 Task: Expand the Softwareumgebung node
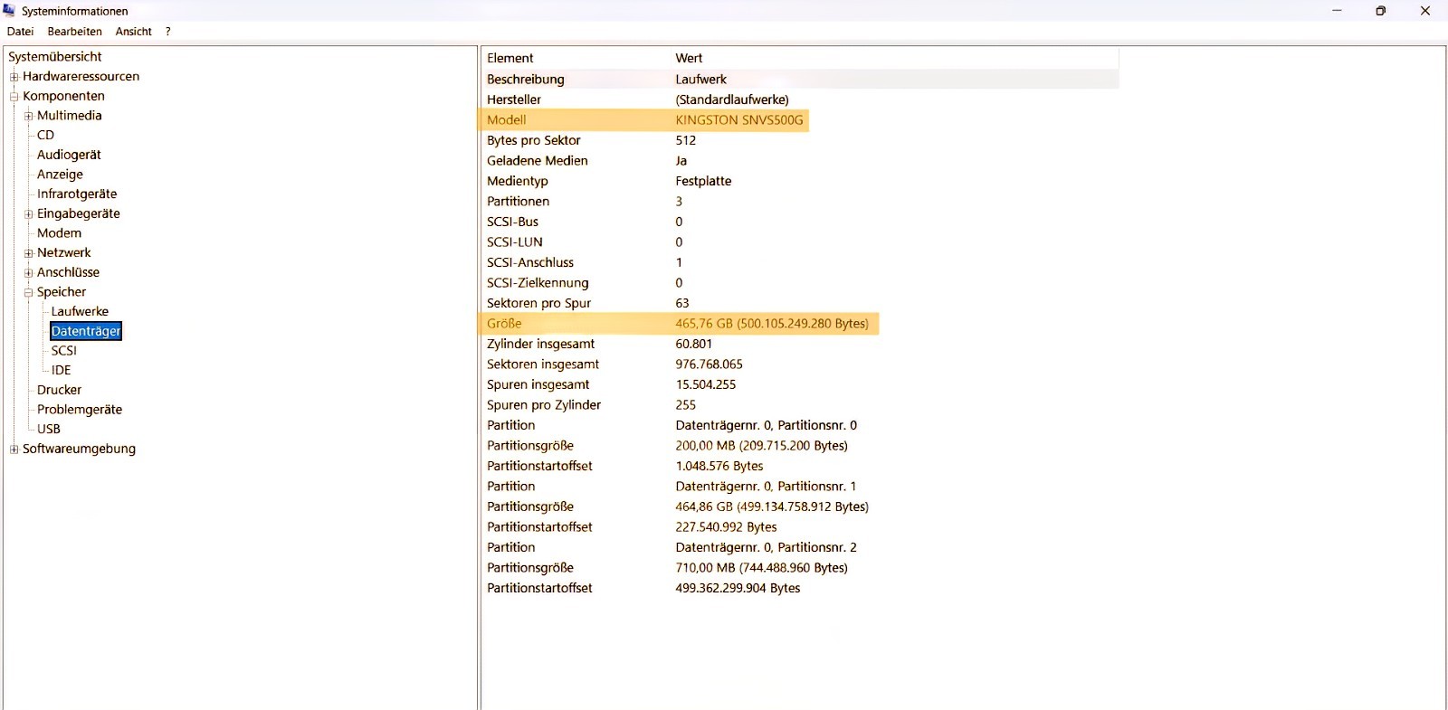coord(14,450)
